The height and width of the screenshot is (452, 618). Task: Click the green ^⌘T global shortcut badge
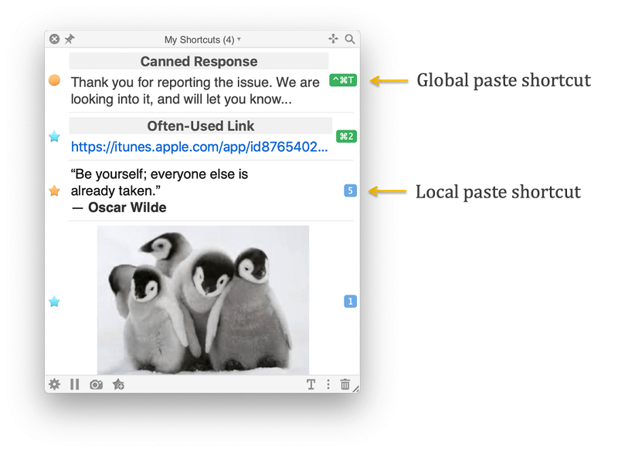click(342, 79)
